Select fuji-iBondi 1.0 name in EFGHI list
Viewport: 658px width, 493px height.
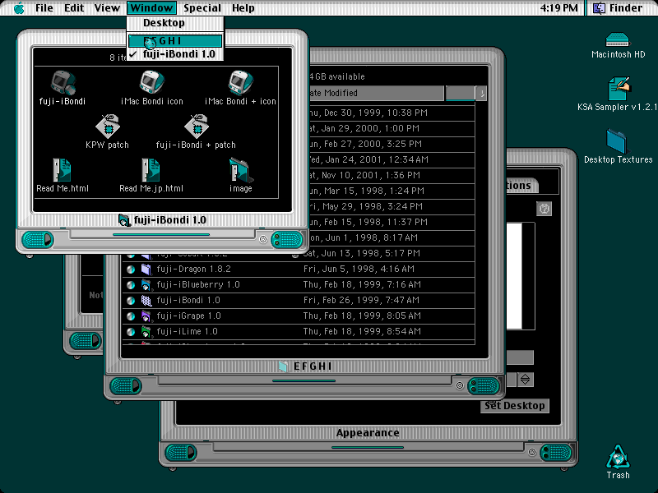click(x=188, y=300)
